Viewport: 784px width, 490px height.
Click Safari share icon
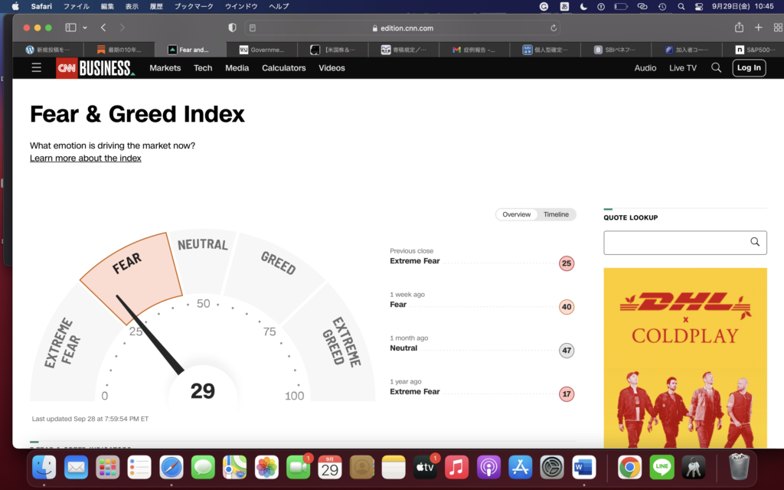[x=739, y=28]
